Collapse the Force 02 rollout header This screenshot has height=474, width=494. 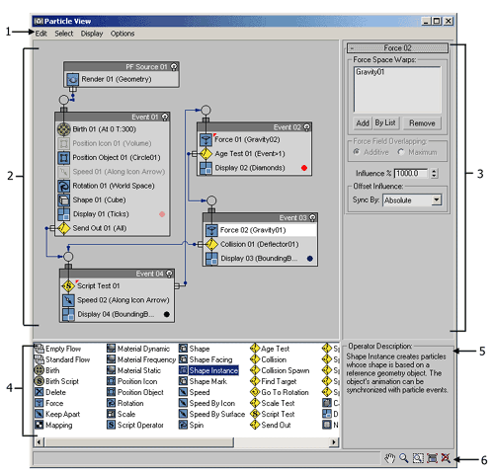(x=397, y=48)
